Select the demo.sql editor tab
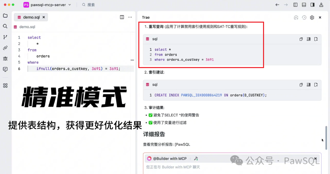The image size is (330, 174). pos(31,17)
